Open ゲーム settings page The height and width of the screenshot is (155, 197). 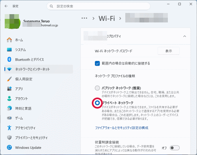click(39, 118)
